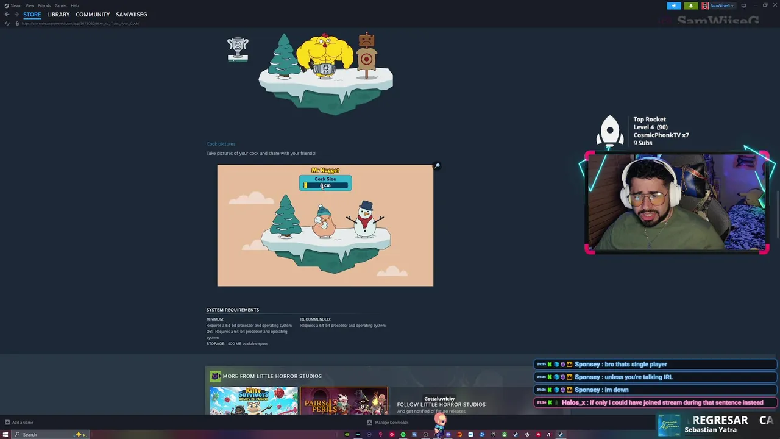Open Manage Downloads

pos(392,423)
